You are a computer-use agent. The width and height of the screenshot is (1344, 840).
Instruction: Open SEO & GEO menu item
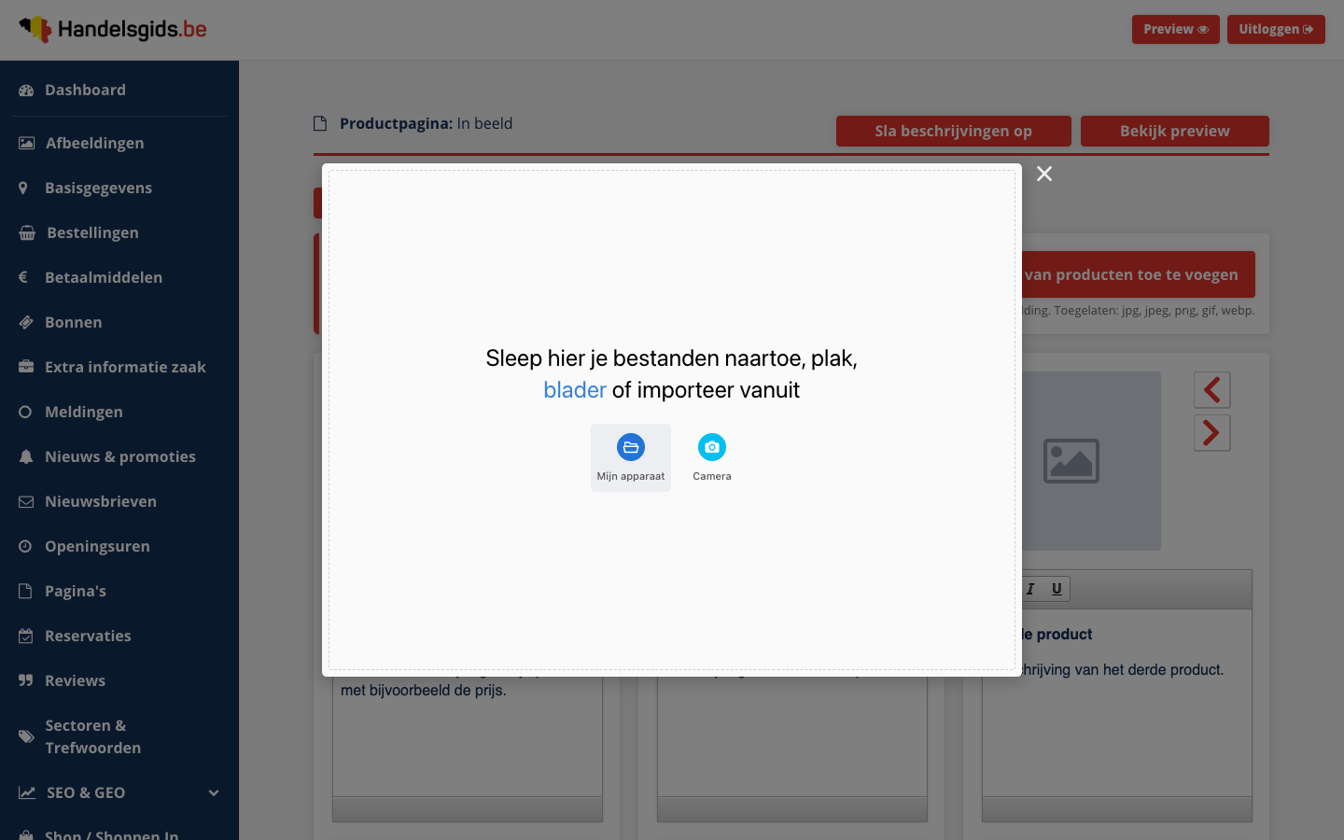pyautogui.click(x=119, y=792)
